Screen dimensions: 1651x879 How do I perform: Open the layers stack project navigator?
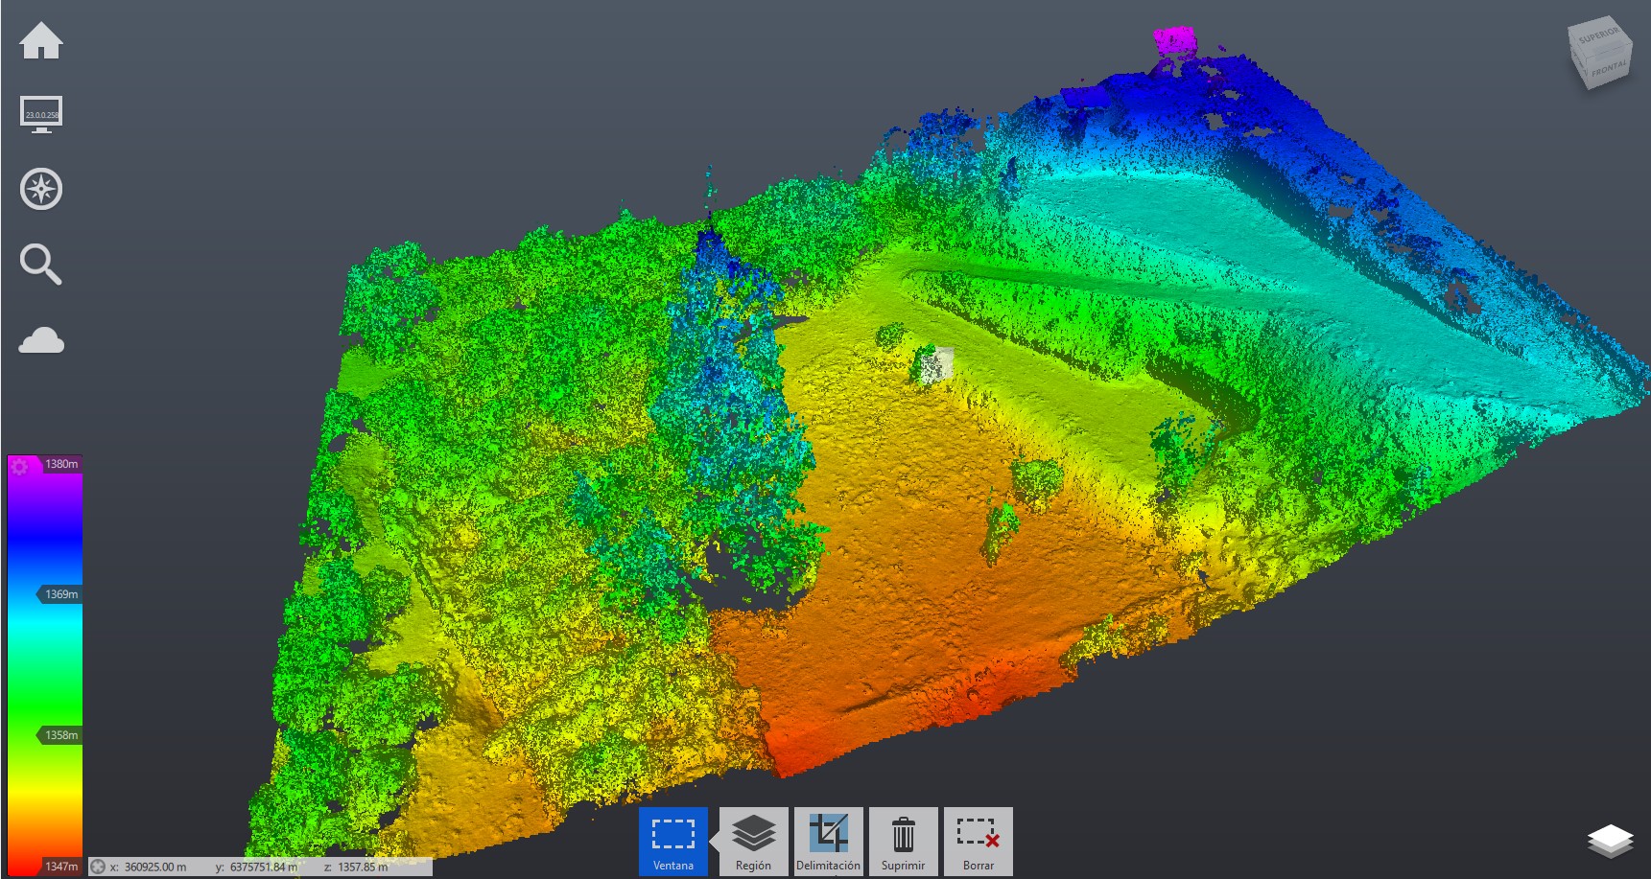(1610, 842)
